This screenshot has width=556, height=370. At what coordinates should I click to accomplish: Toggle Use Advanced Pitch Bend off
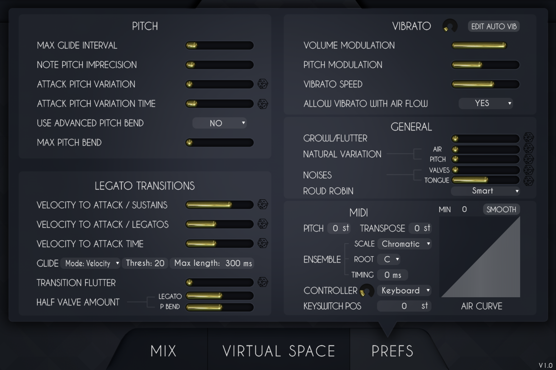(x=219, y=123)
